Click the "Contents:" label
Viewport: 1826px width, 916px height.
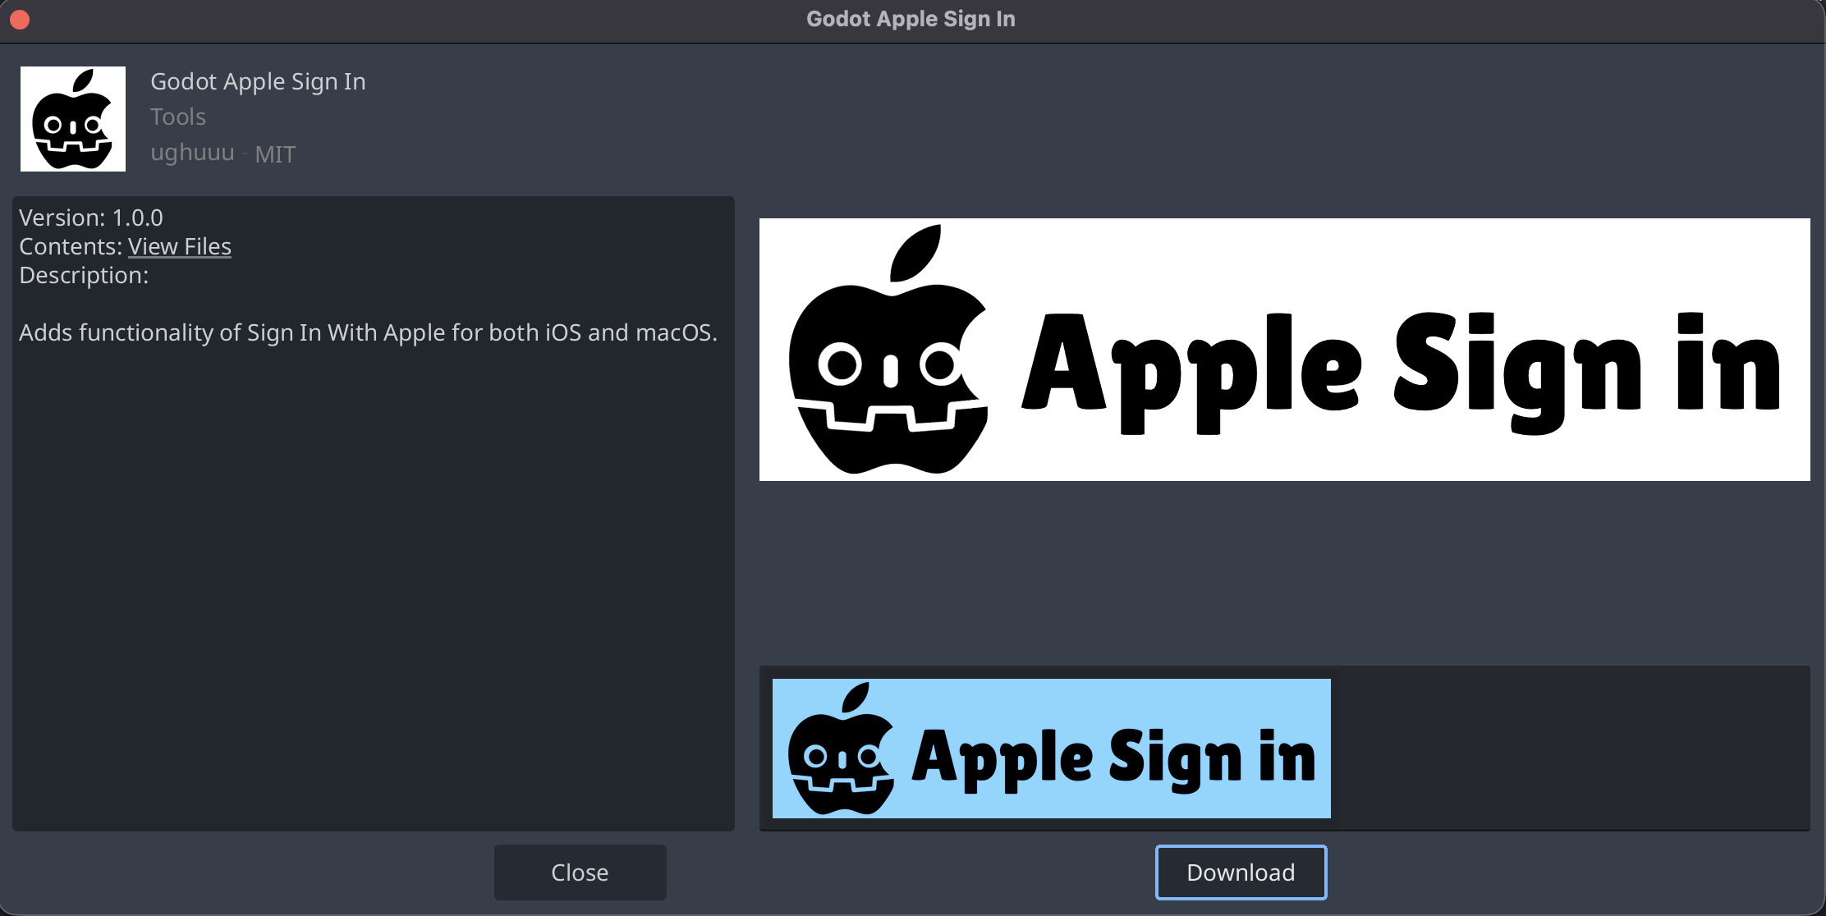click(71, 246)
